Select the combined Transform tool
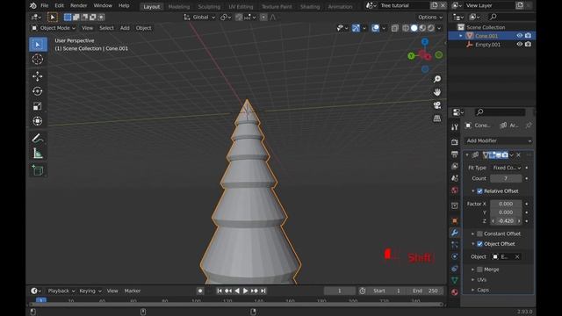562x316 pixels. [x=38, y=121]
